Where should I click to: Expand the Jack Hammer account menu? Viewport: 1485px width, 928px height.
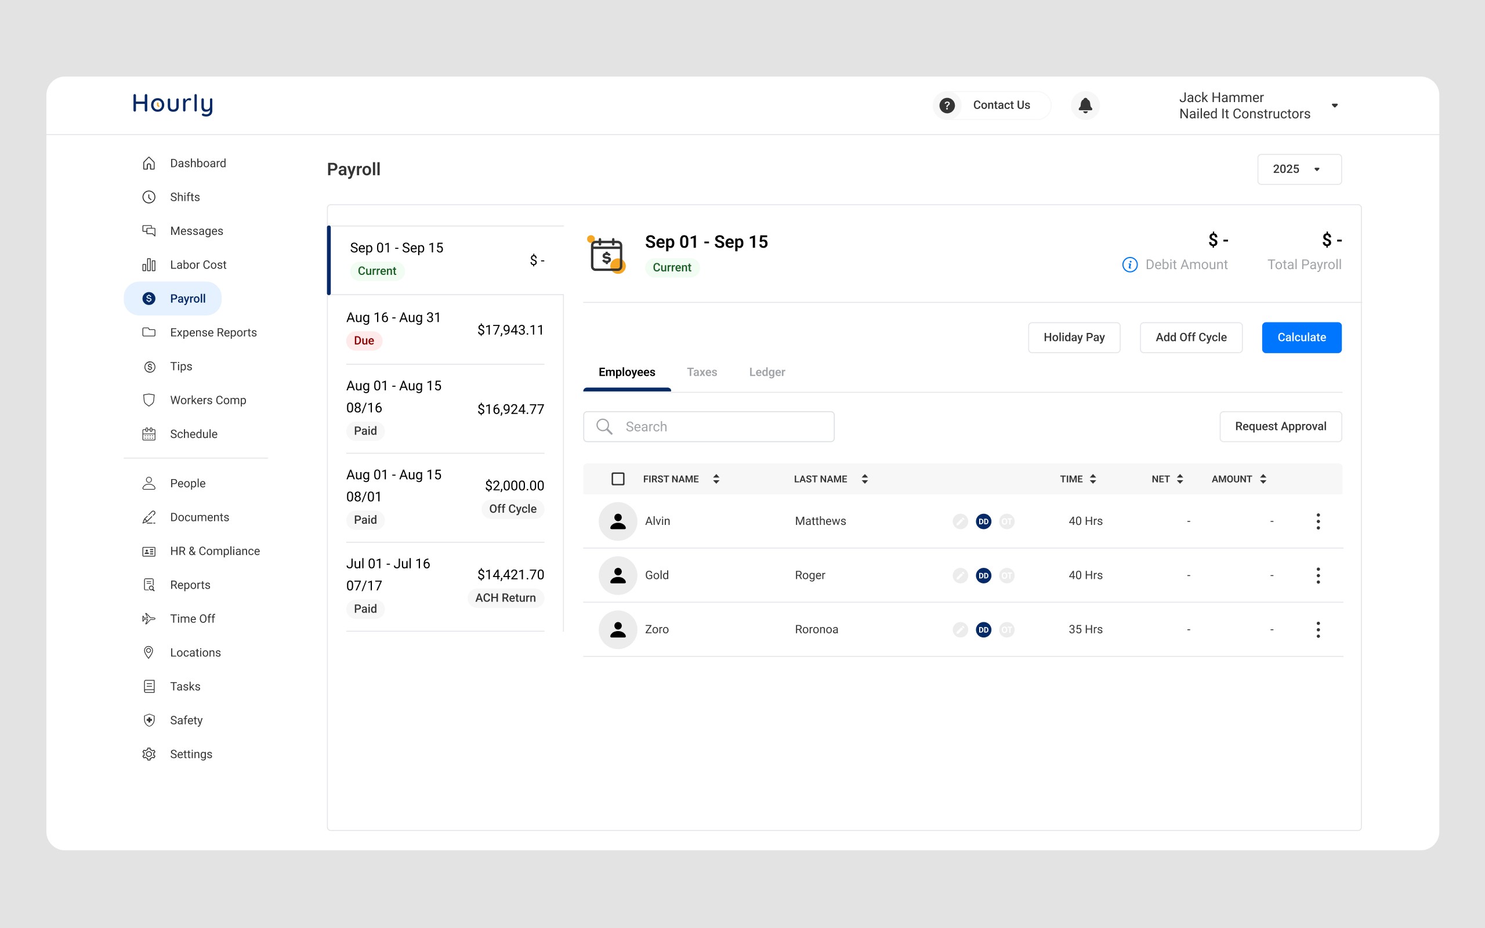1334,106
